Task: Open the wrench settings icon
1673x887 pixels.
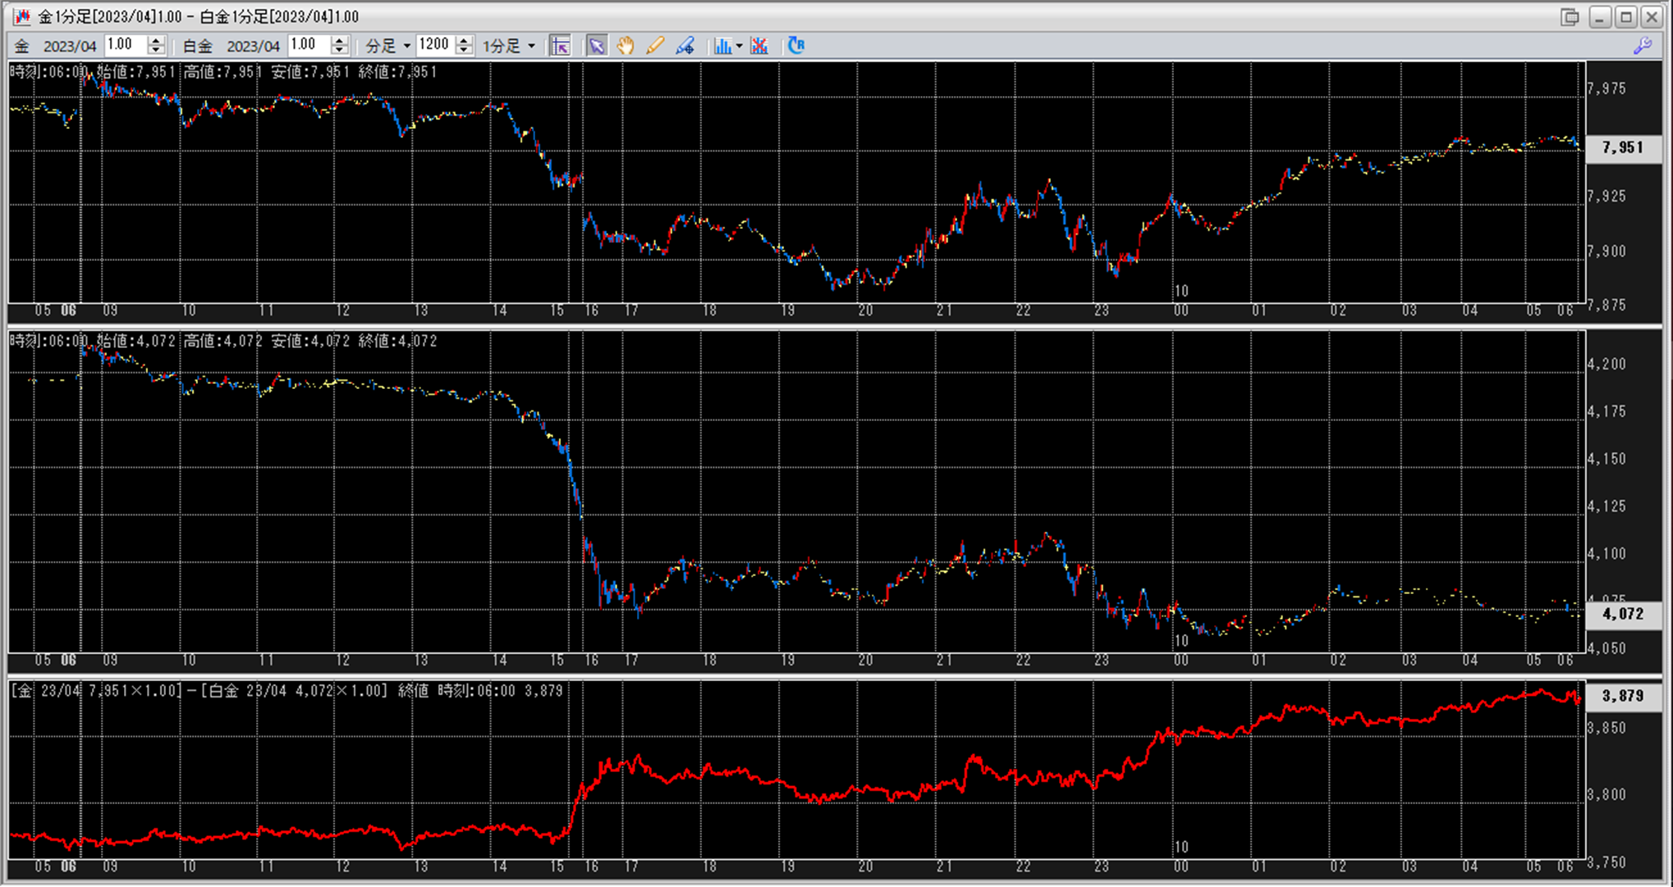Action: [x=1643, y=46]
